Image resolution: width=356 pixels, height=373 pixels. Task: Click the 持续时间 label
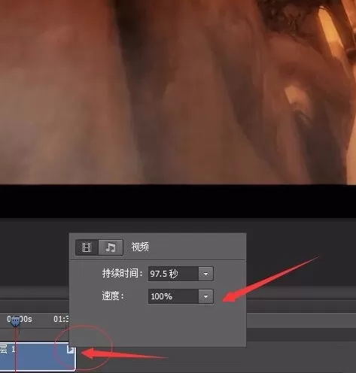(122, 273)
